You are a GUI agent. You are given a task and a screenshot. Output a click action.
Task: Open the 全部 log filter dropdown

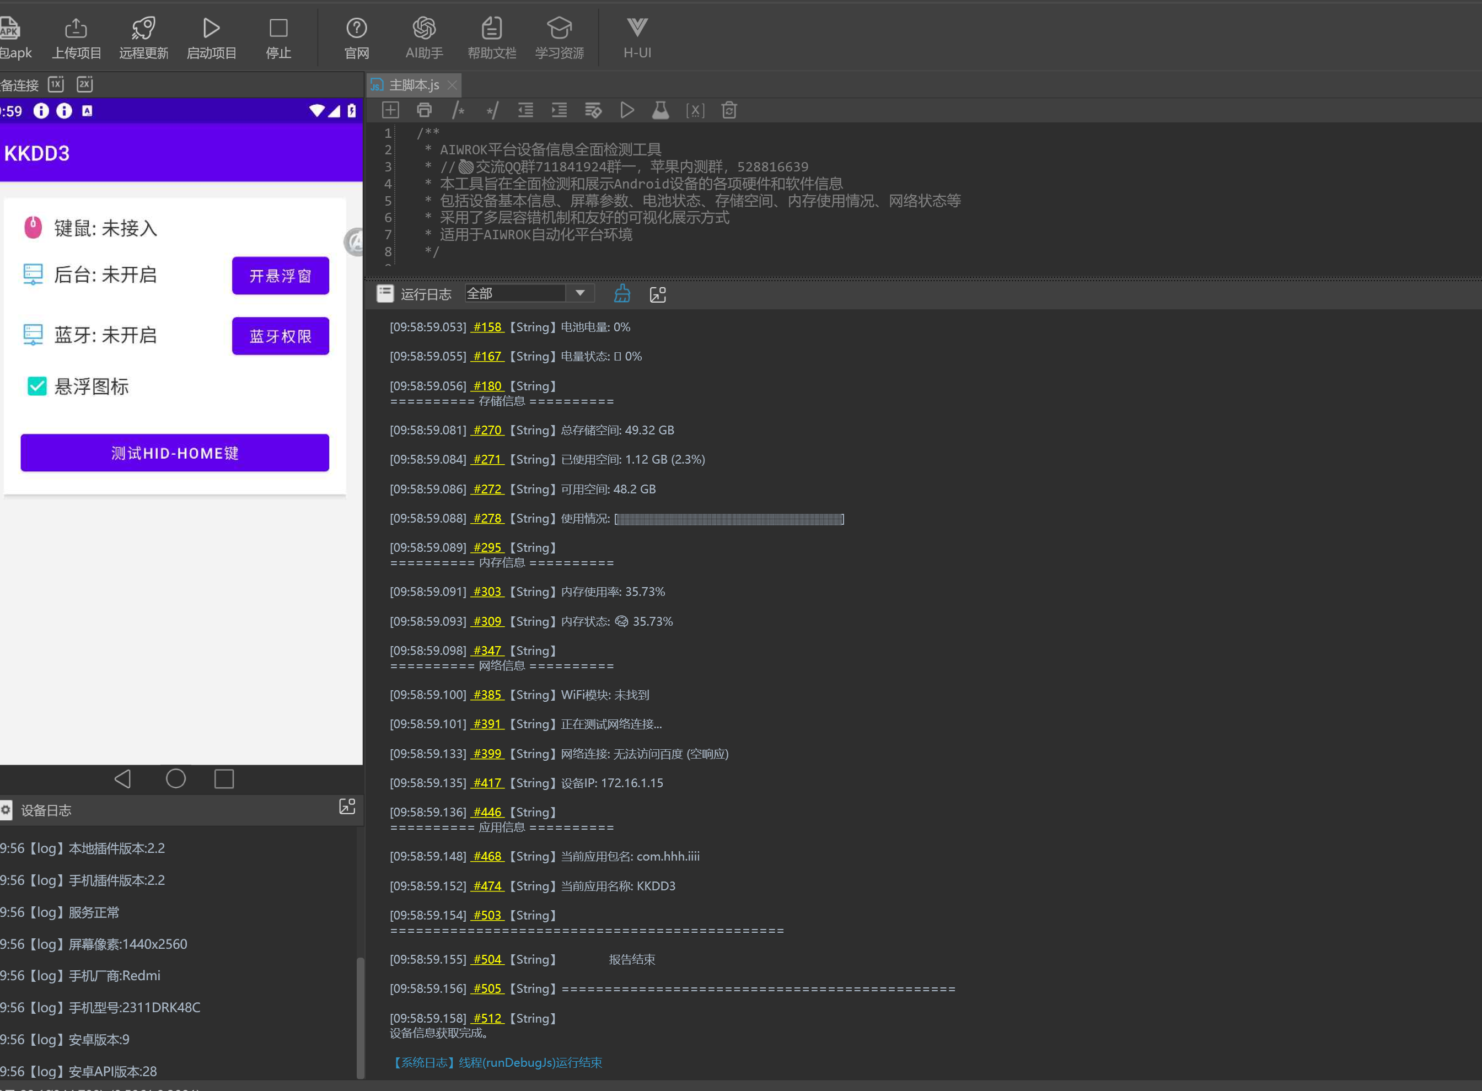pos(580,293)
